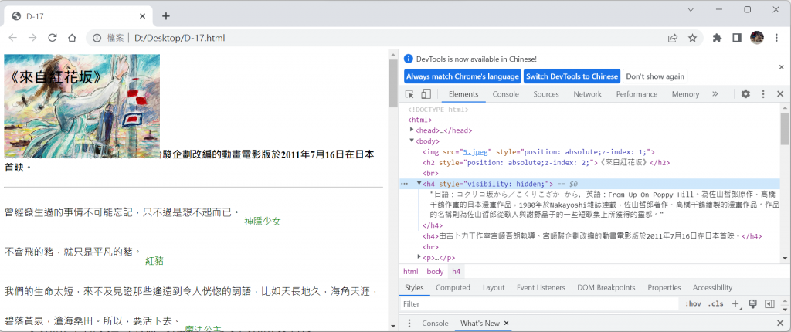Viewport: 791px width, 332px height.
Task: Open the Styles pane tab
Action: [x=414, y=287]
